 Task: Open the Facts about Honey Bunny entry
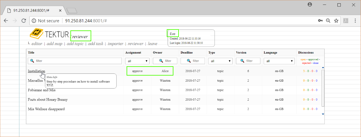click(47, 99)
